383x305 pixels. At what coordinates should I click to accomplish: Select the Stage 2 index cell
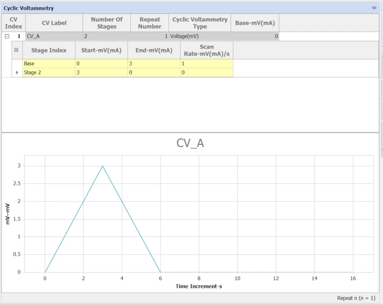coord(49,72)
